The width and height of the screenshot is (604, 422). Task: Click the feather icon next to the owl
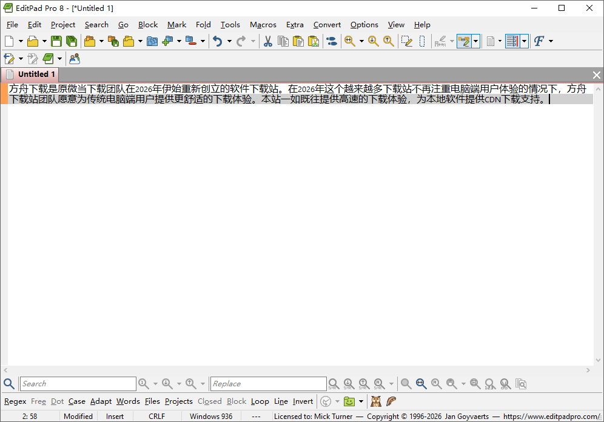pos(391,401)
